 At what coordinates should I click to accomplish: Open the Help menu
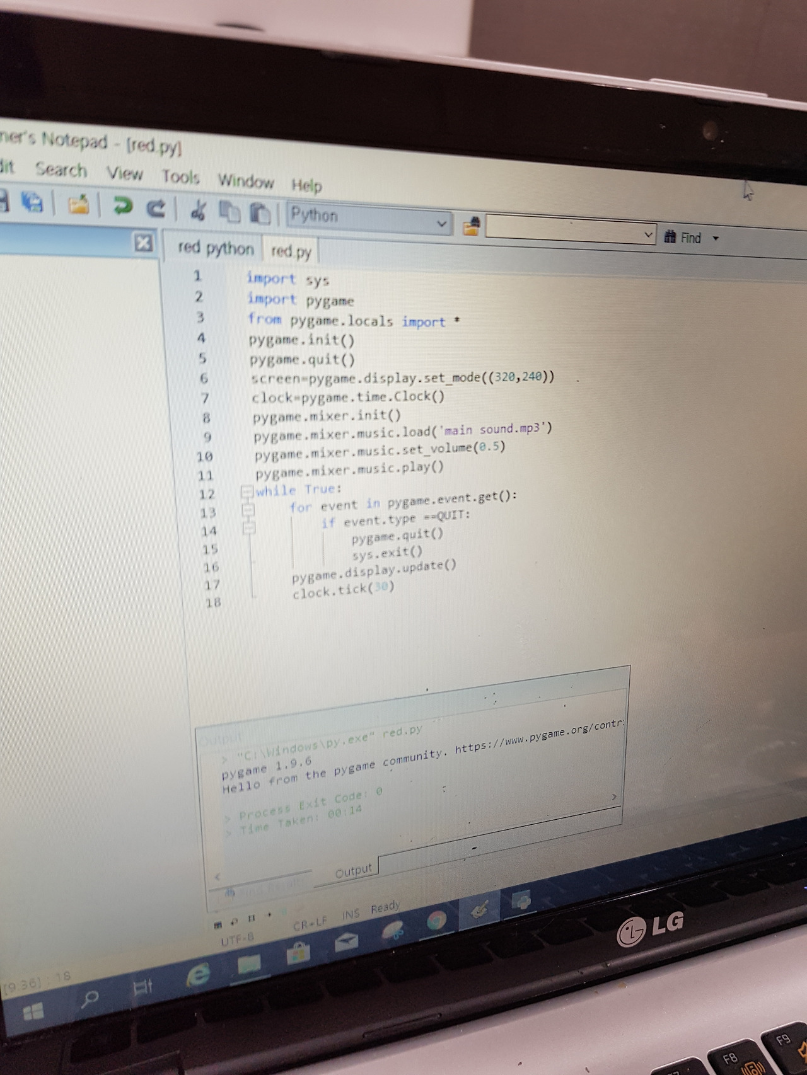point(307,185)
